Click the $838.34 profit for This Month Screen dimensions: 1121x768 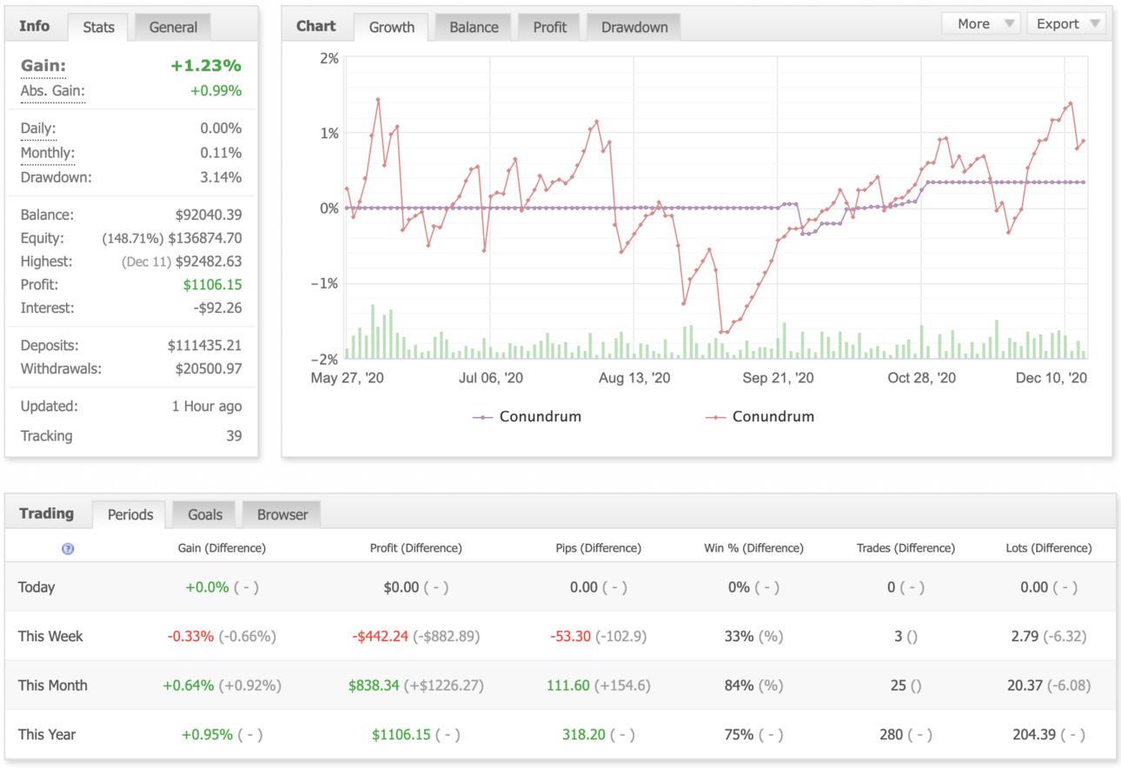[x=374, y=685]
